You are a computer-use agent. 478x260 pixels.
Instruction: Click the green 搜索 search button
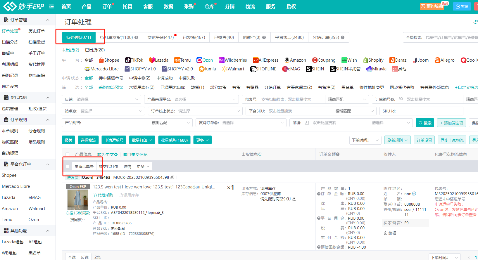point(425,123)
